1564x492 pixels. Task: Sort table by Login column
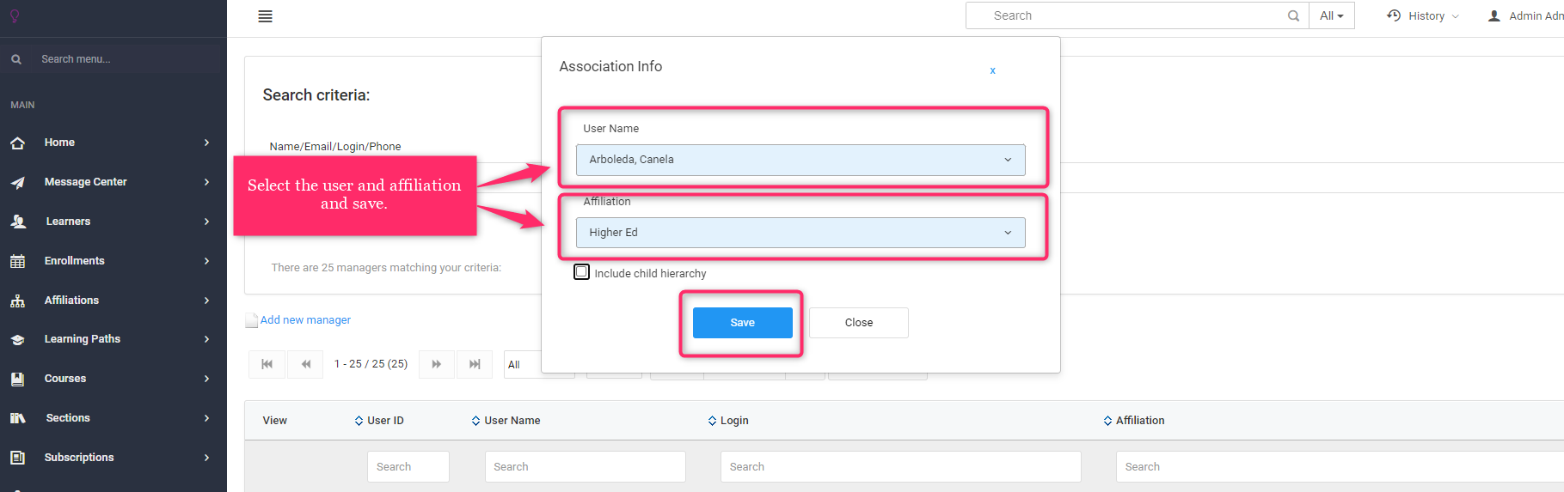pos(728,421)
